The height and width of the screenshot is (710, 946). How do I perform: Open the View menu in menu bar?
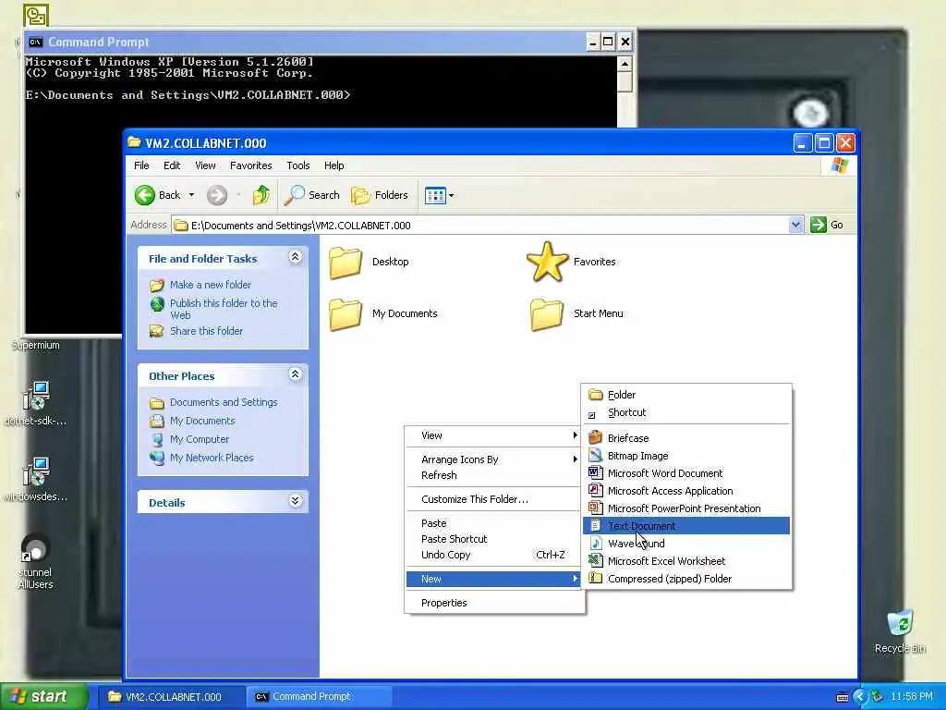pyautogui.click(x=205, y=165)
